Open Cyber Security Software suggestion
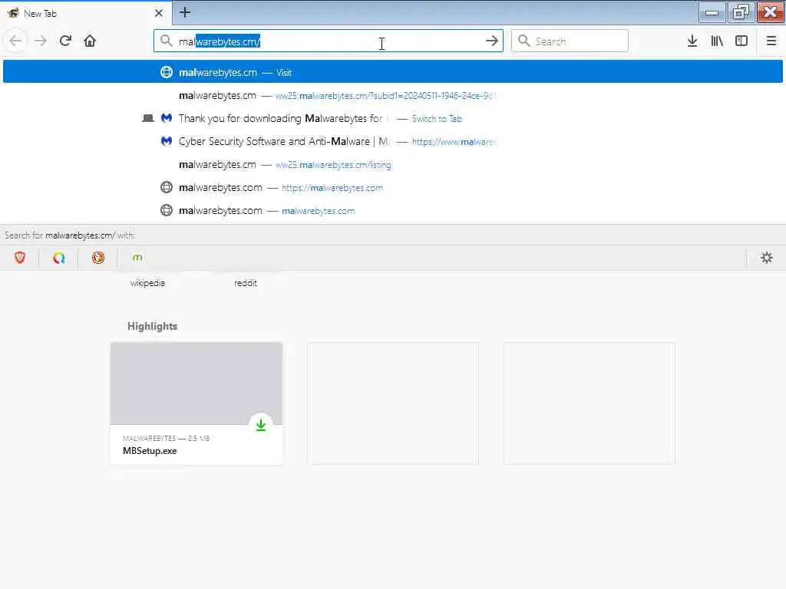The width and height of the screenshot is (786, 589). point(392,141)
